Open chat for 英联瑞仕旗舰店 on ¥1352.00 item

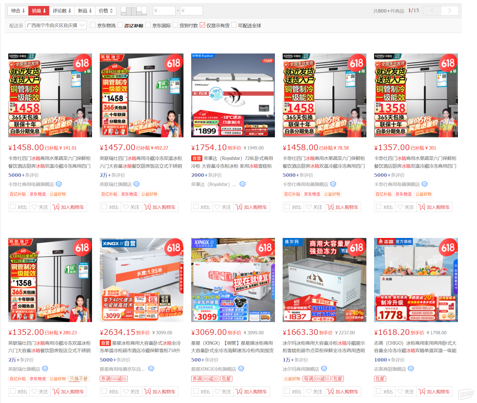45,369
